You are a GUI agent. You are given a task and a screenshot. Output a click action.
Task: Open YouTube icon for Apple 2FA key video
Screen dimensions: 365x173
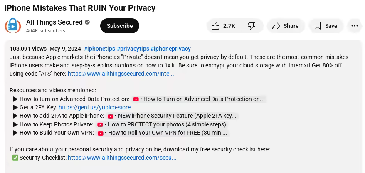click(111, 116)
